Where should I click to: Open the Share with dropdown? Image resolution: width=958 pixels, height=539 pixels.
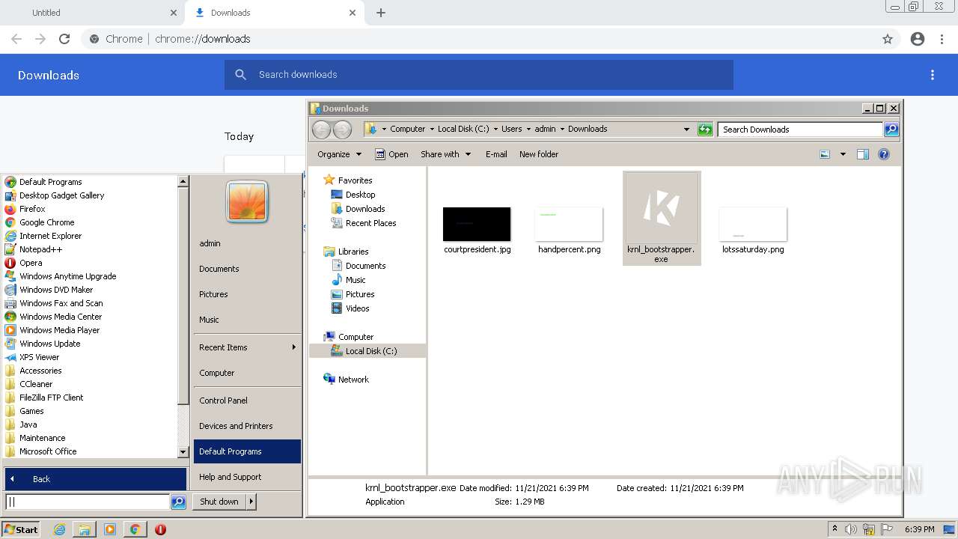[445, 154]
